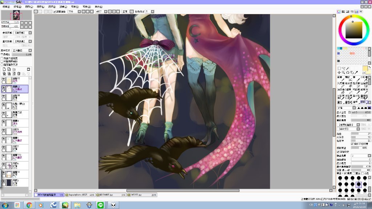Toggle the color mixer panel icon

pos(352,11)
